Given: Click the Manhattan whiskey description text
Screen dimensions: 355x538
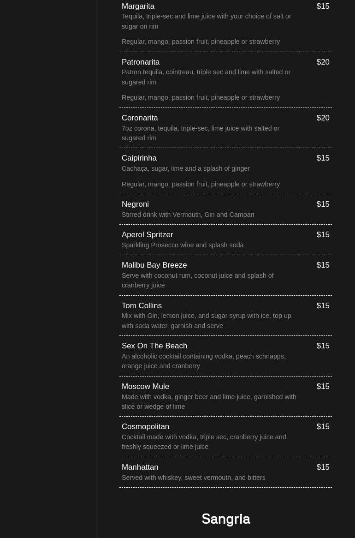Looking at the screenshot, I should tap(193, 478).
